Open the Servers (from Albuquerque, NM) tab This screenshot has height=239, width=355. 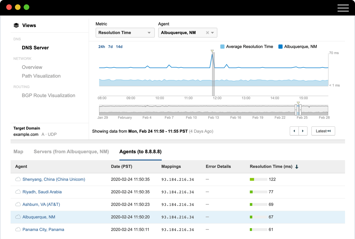pyautogui.click(x=71, y=151)
